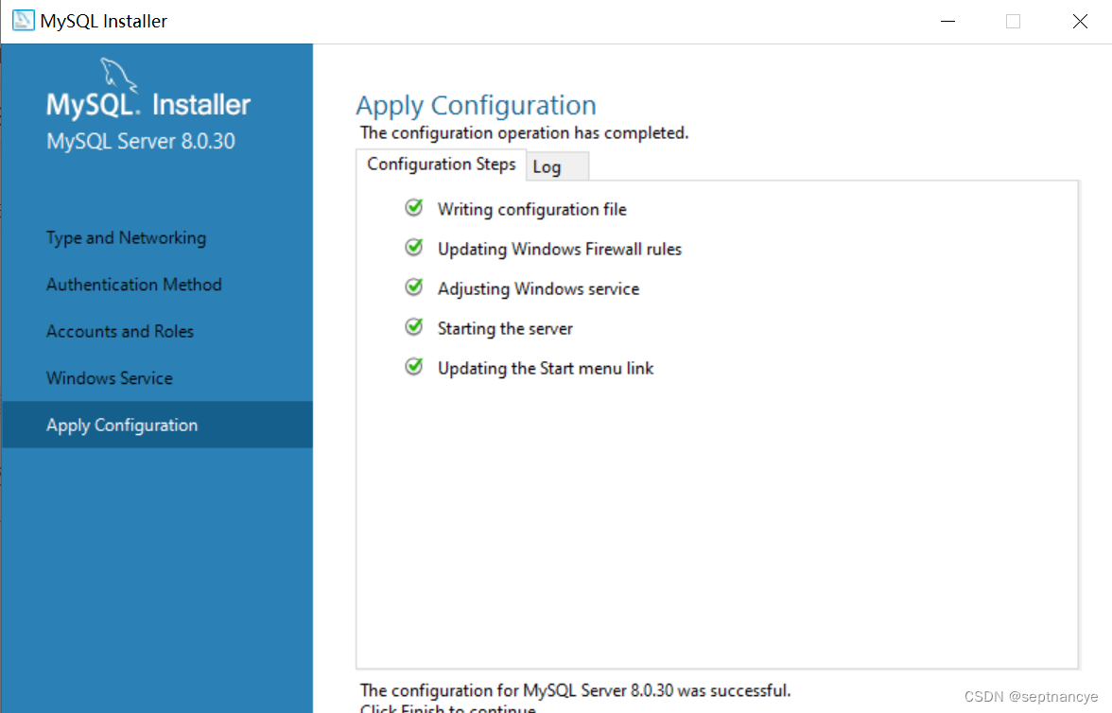Click the minimize button on the window
This screenshot has width=1112, height=713.
pyautogui.click(x=947, y=20)
